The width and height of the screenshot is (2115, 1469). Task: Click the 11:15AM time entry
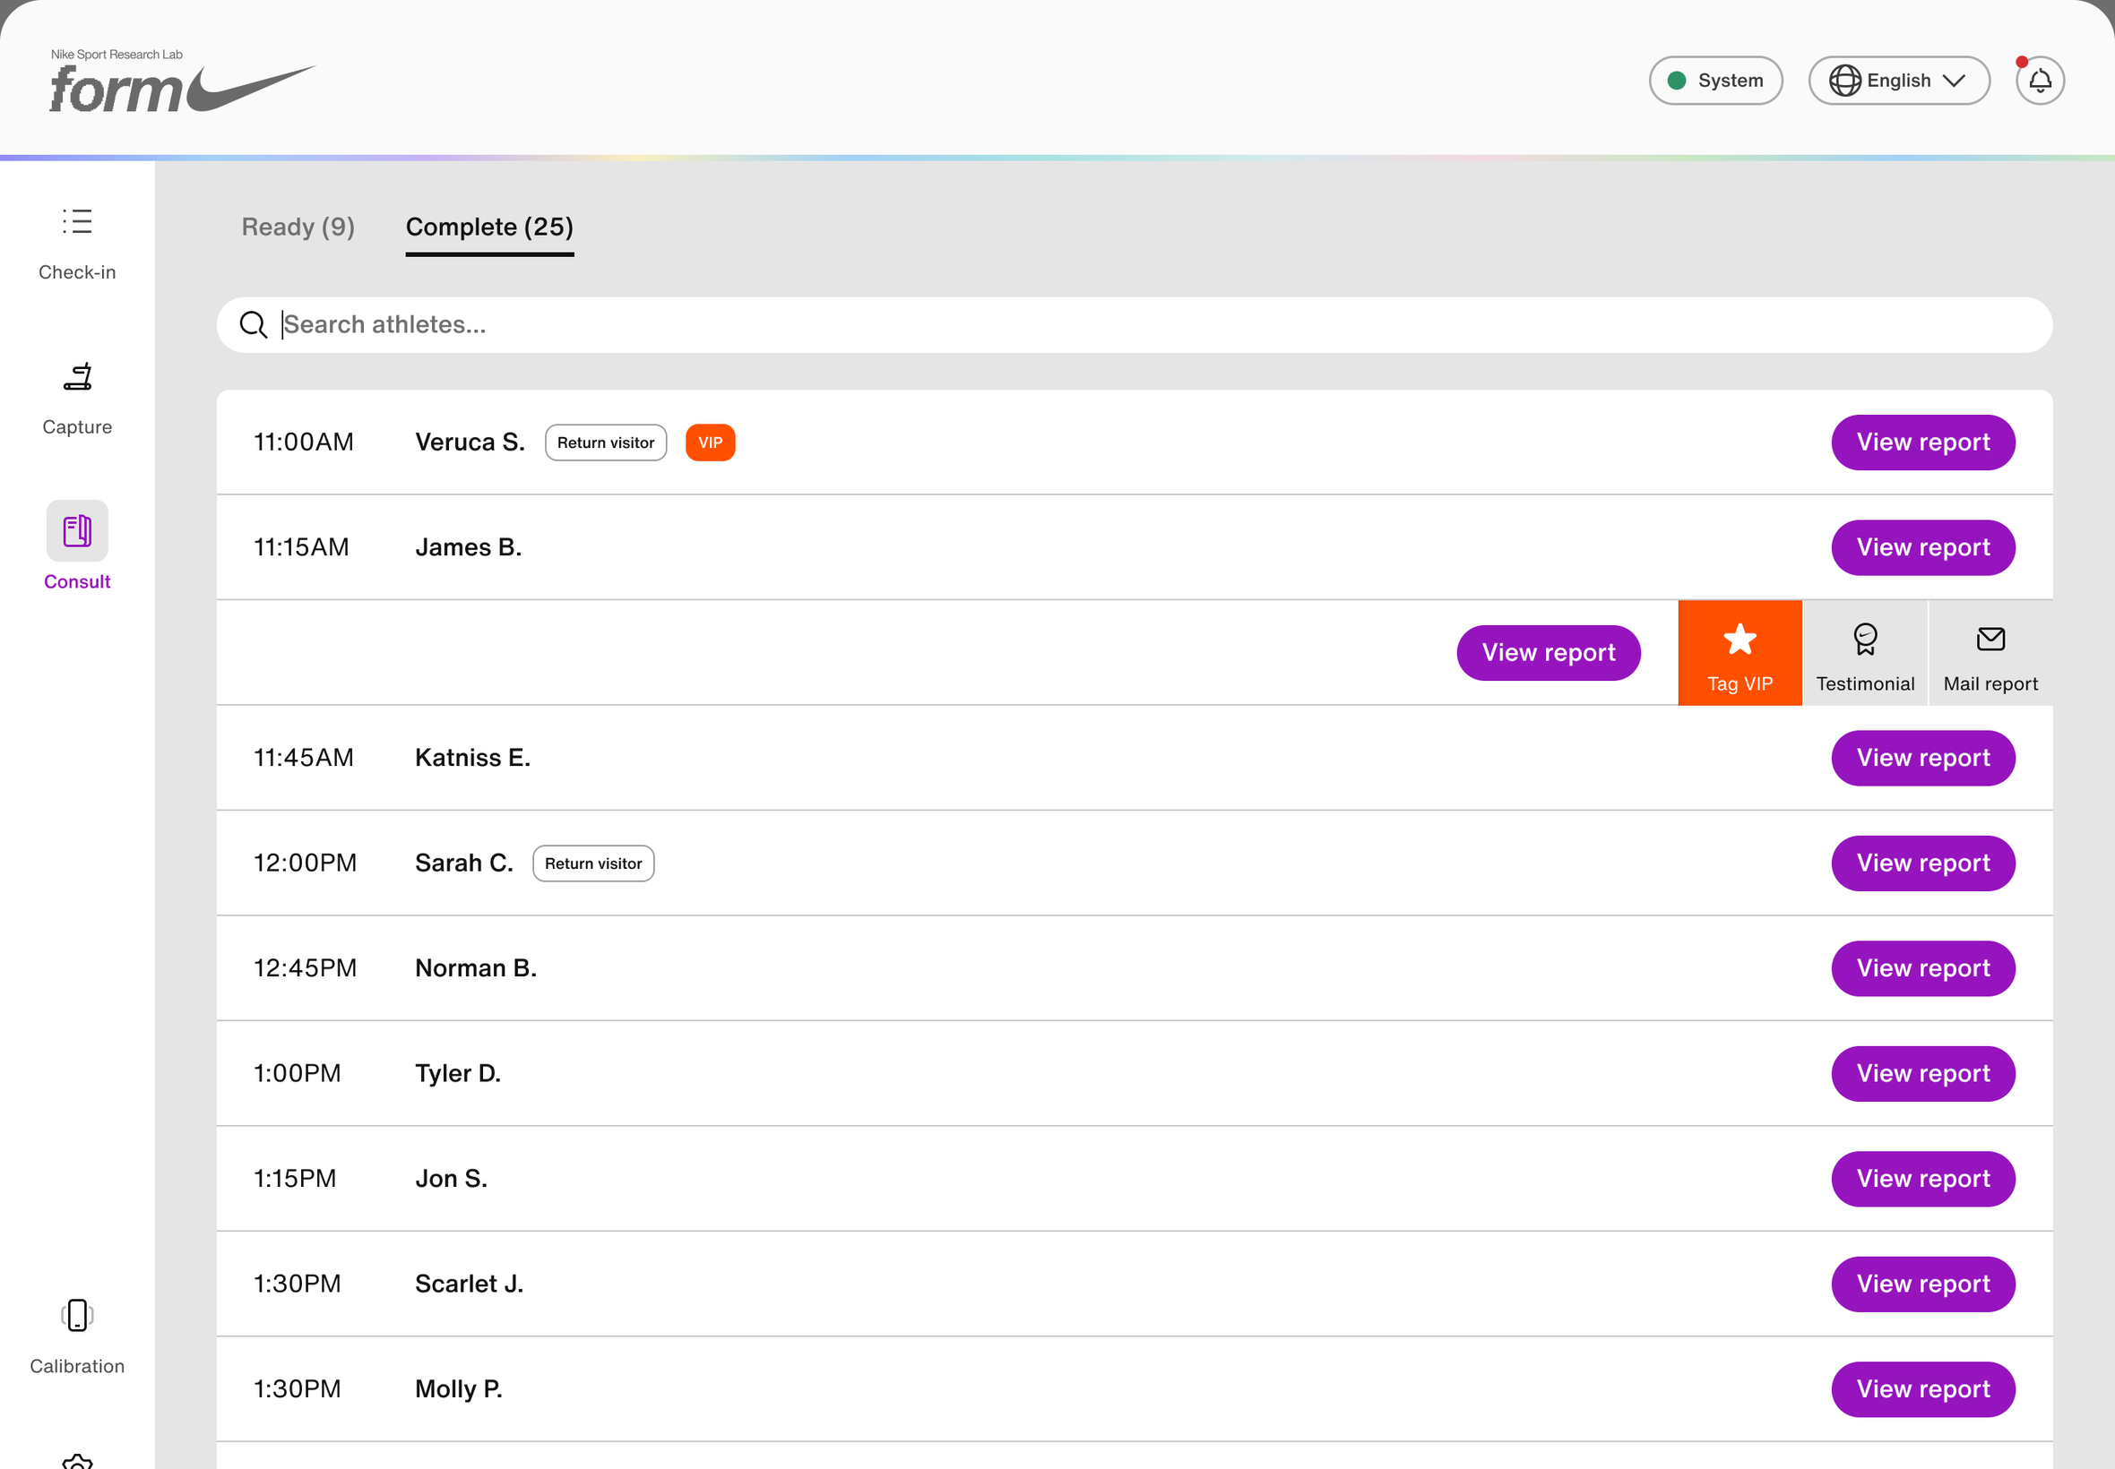coord(301,547)
